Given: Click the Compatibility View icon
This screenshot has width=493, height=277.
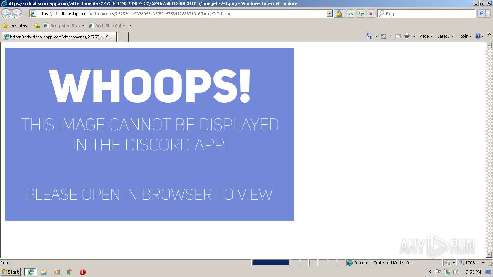Looking at the screenshot, I should coord(351,14).
